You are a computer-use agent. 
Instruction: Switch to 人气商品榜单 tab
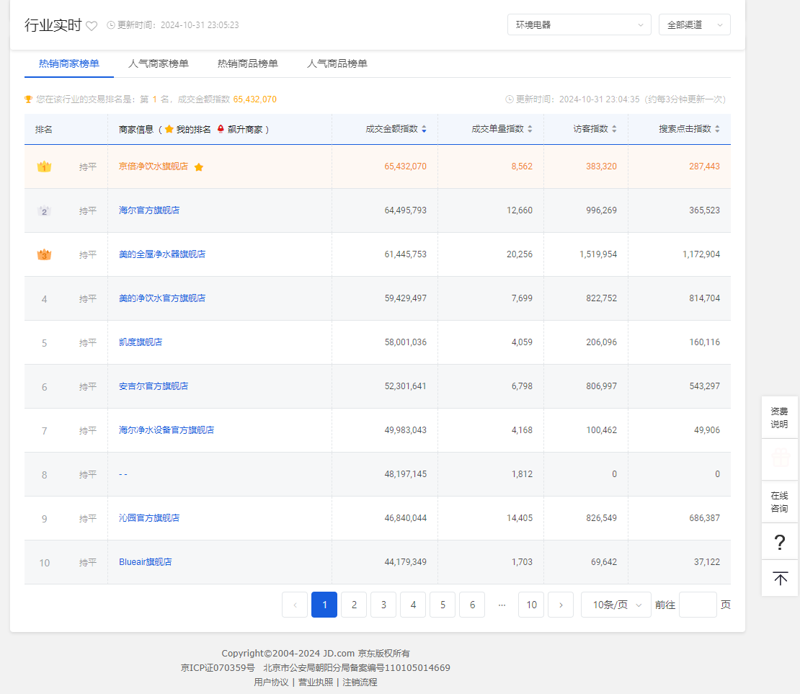tap(337, 64)
